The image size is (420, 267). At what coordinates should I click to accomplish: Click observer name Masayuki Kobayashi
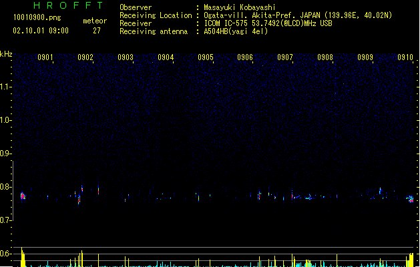click(x=240, y=7)
